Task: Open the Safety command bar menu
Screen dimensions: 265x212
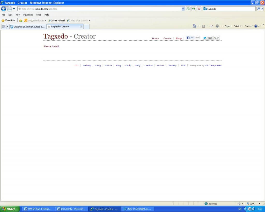Action: 238,26
